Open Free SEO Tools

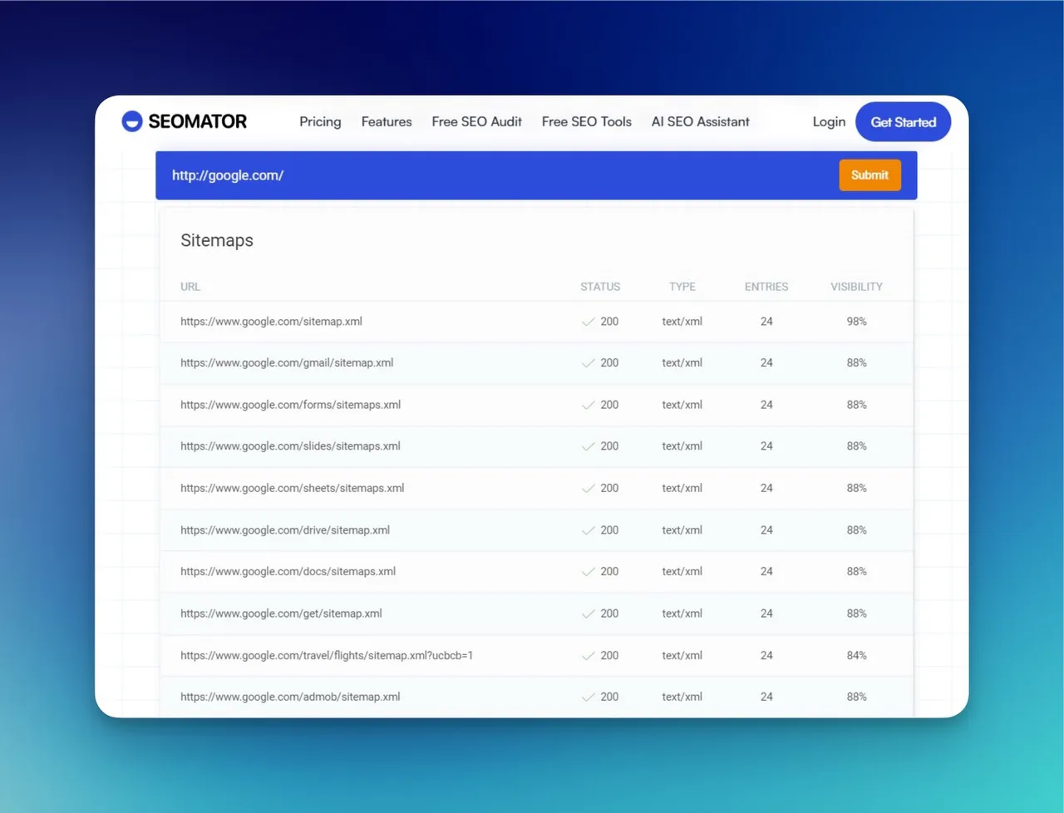586,121
